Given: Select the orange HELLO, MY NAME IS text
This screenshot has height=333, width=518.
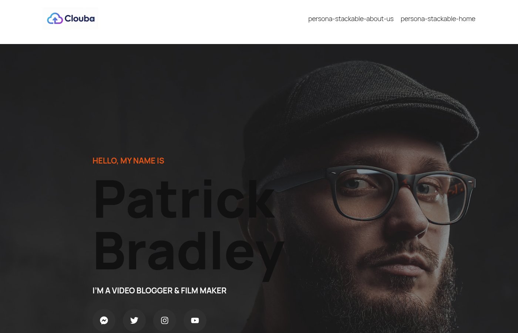Looking at the screenshot, I should (x=128, y=161).
